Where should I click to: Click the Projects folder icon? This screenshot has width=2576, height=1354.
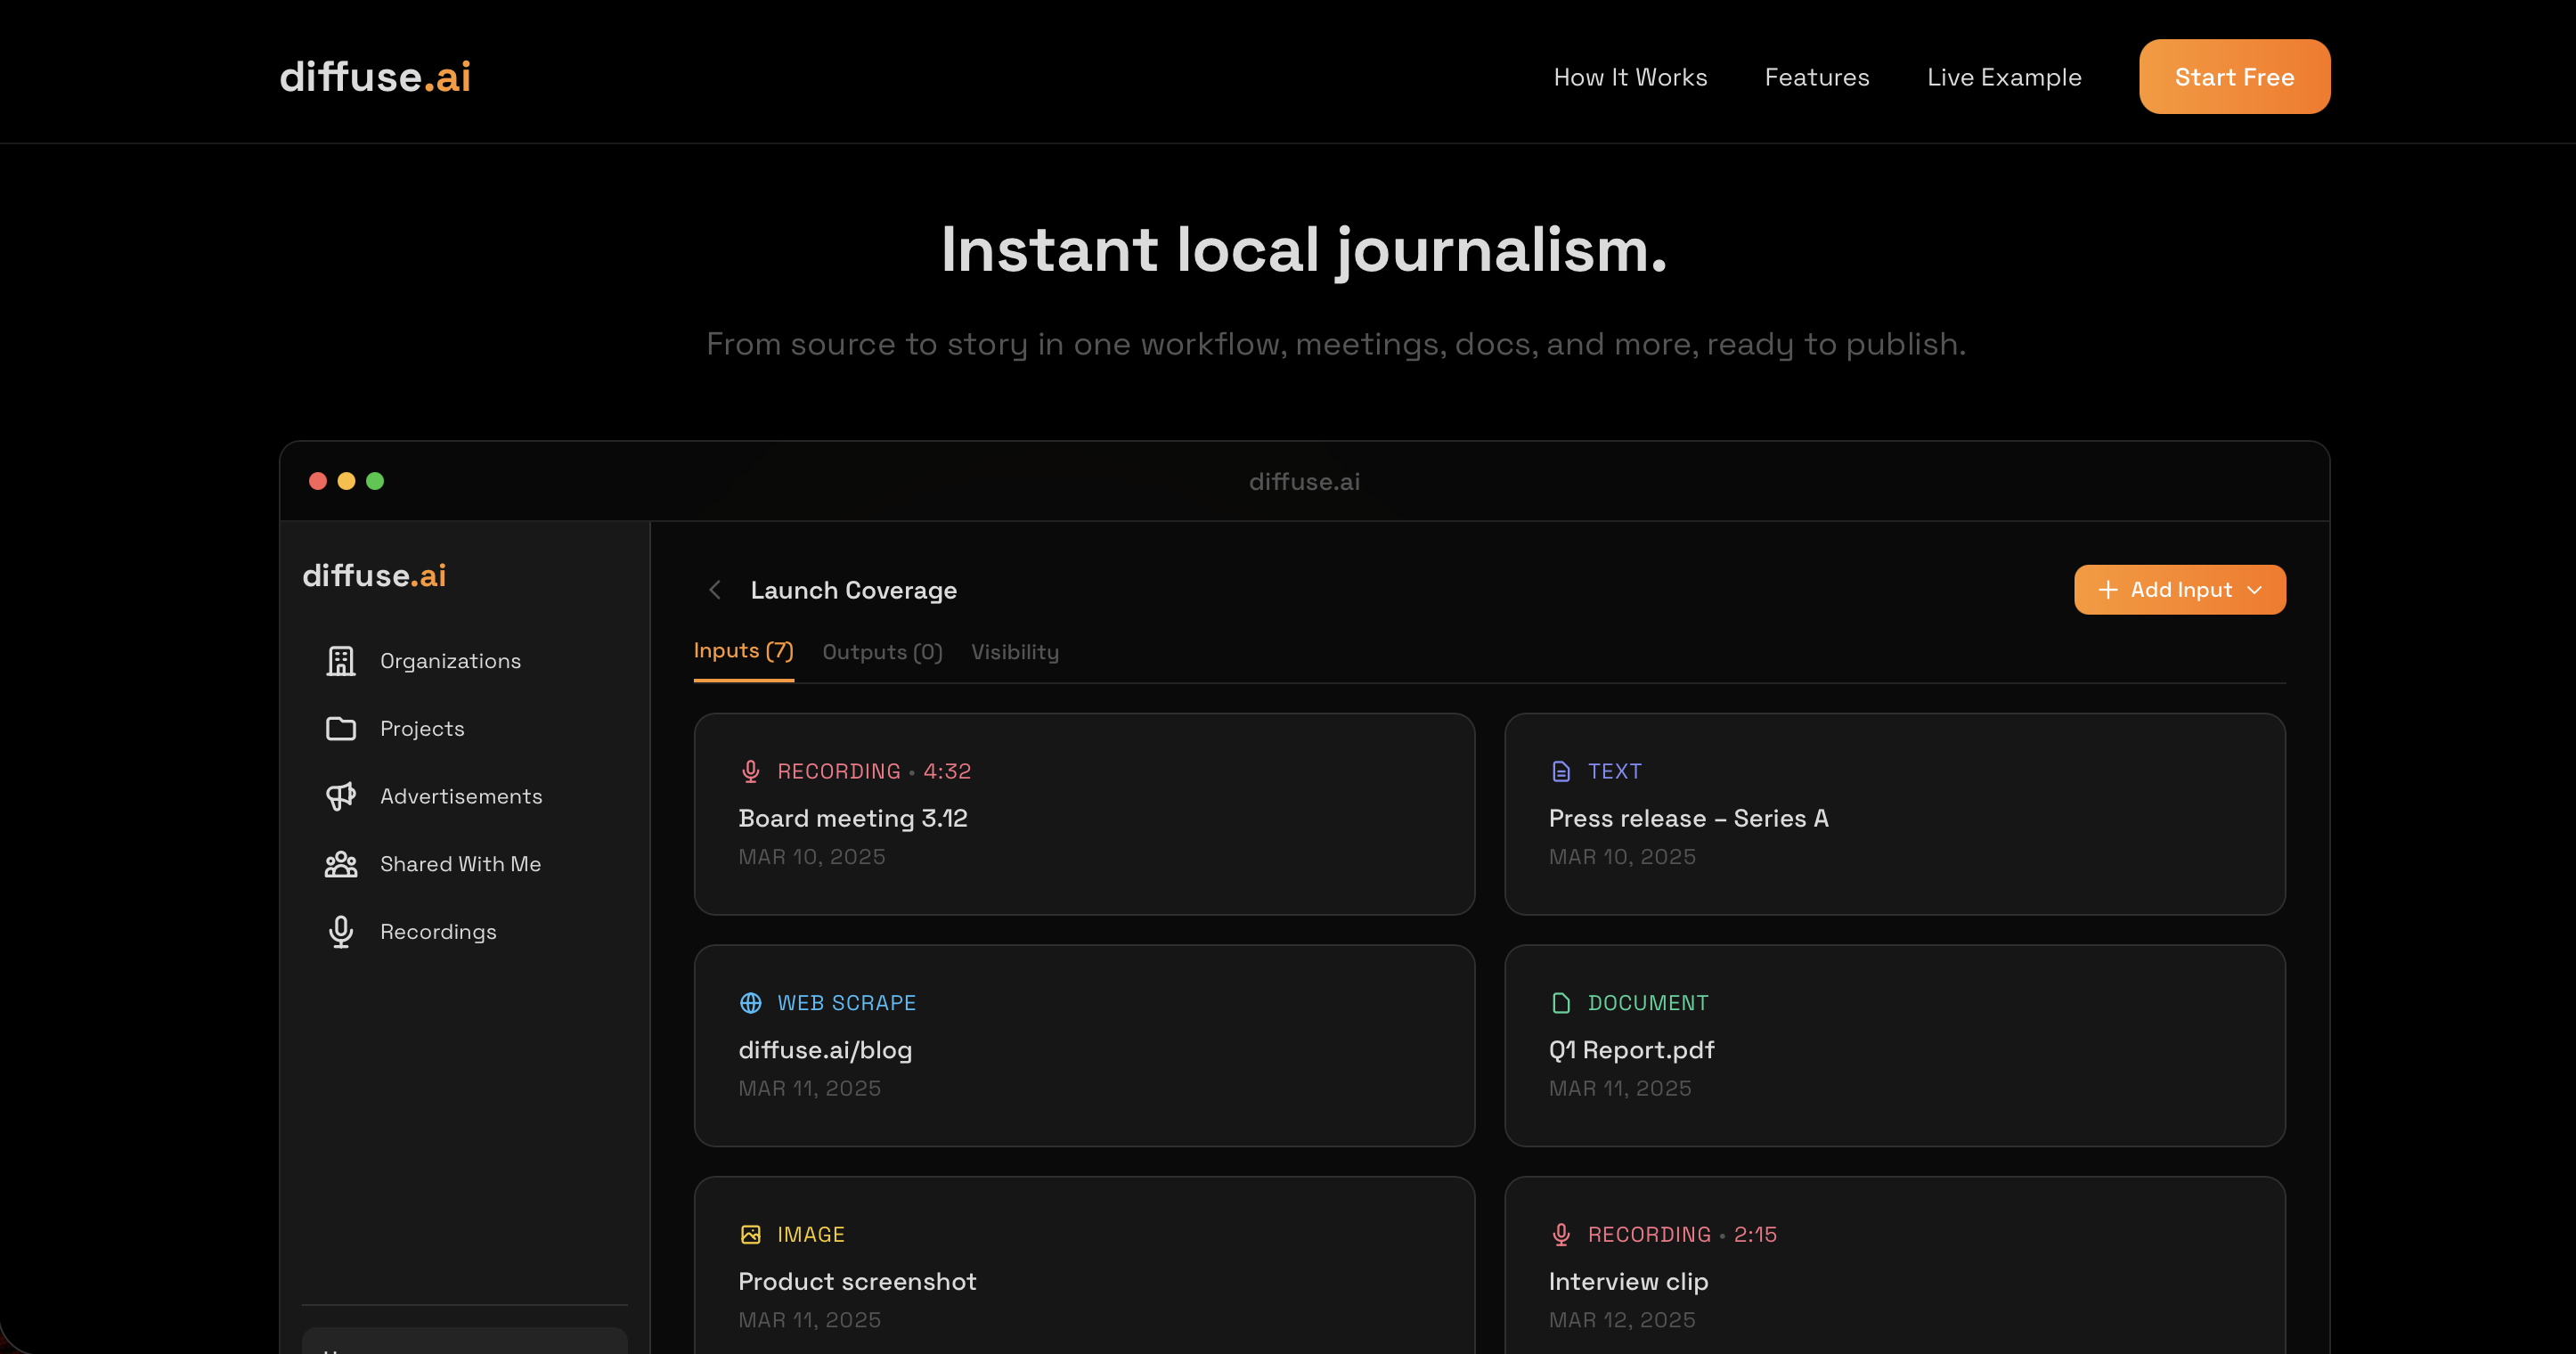341,728
